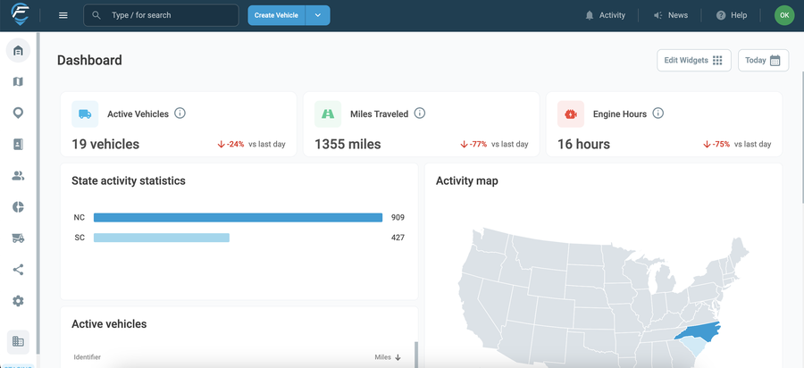The width and height of the screenshot is (804, 368).
Task: Open the people sidebar icon
Action: [18, 176]
